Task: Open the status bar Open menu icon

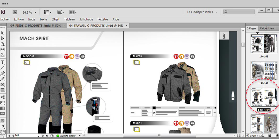Action: coord(52,136)
